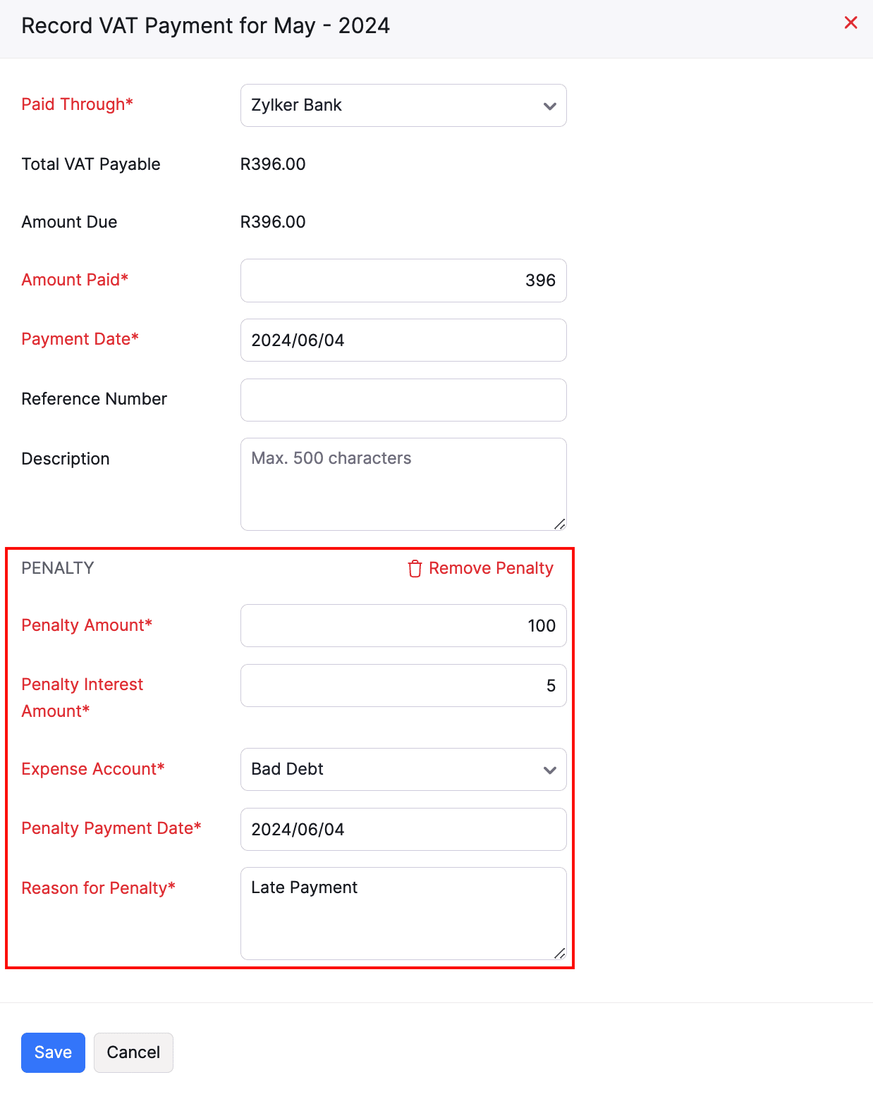Open the Penalty Payment Date field
Screen dimensions: 873x1094
403,830
